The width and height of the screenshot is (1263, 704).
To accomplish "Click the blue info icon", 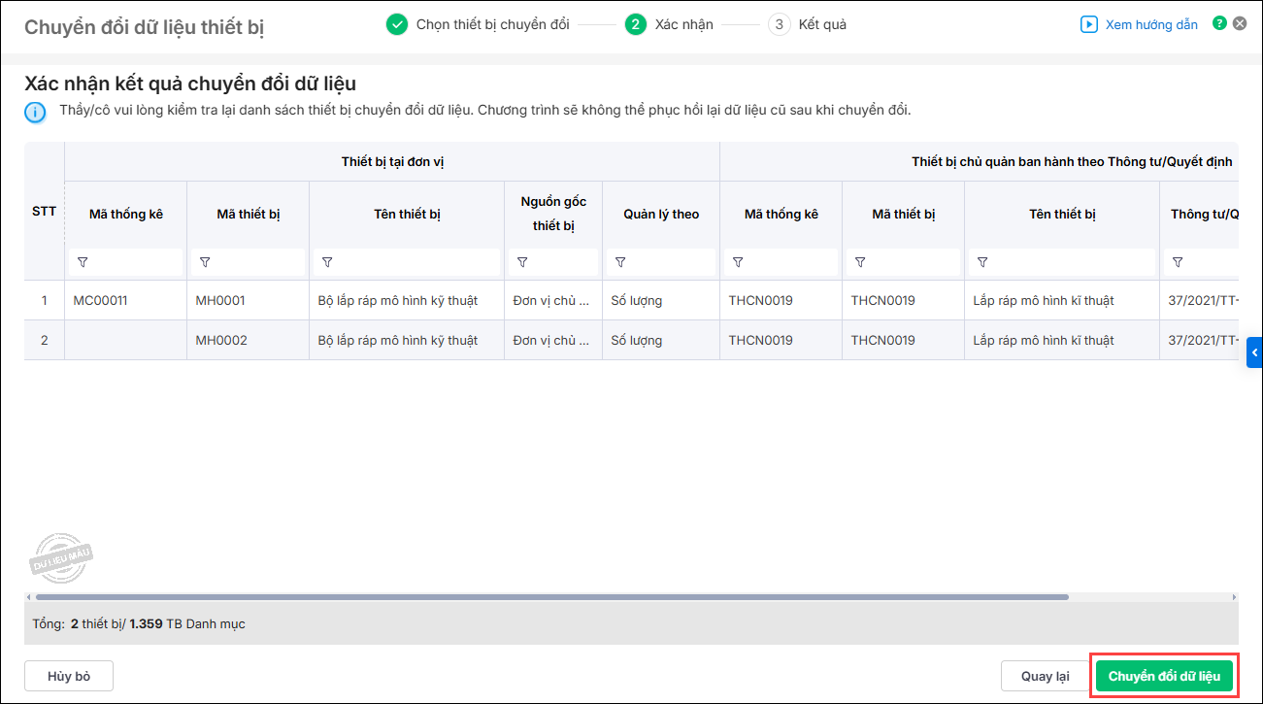I will click(x=35, y=113).
